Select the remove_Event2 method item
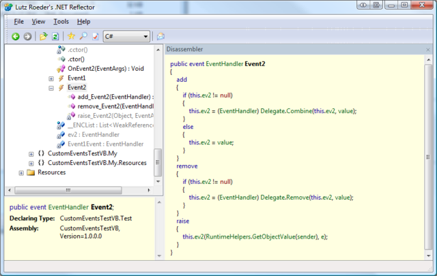Image resolution: width=437 pixels, height=276 pixels. click(115, 106)
